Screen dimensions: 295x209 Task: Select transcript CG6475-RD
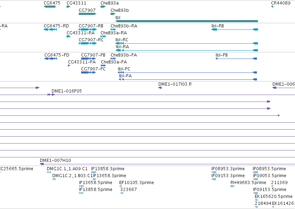(50, 29)
